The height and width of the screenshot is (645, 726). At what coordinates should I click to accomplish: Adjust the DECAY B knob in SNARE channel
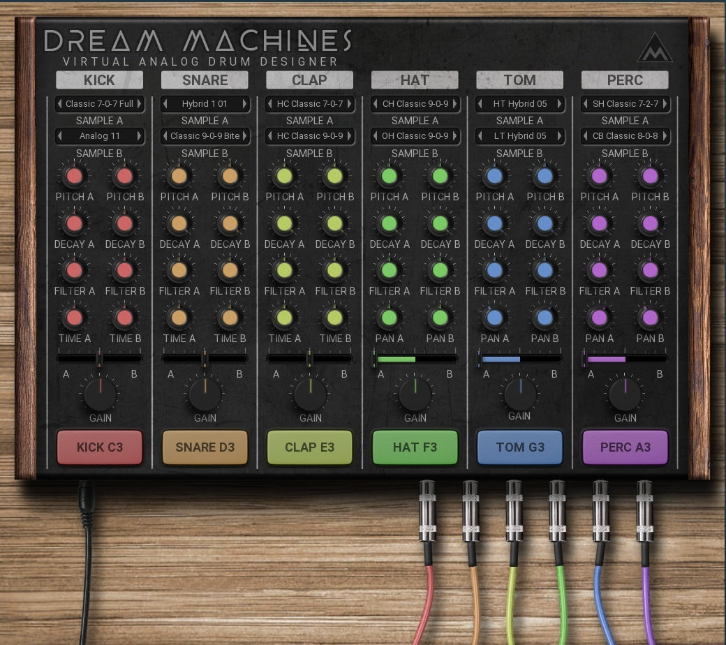tap(230, 223)
